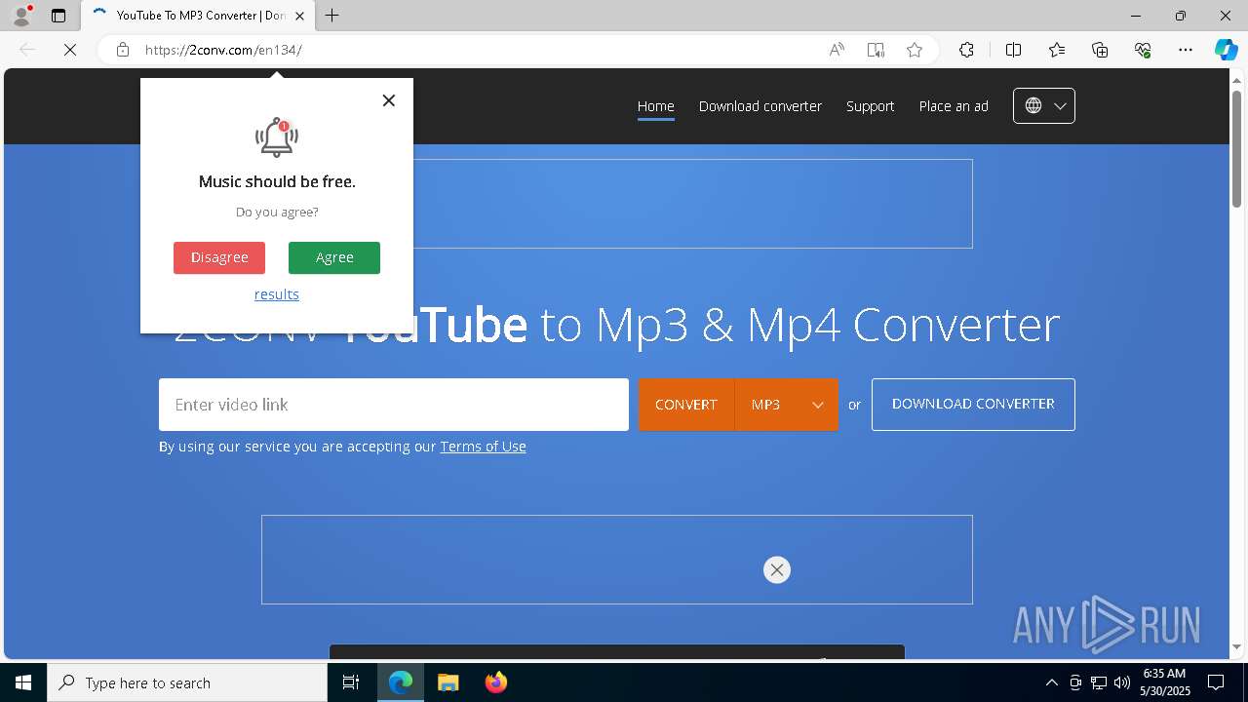The height and width of the screenshot is (702, 1248).
Task: Open Copilot sidebar
Action: coord(1226,50)
